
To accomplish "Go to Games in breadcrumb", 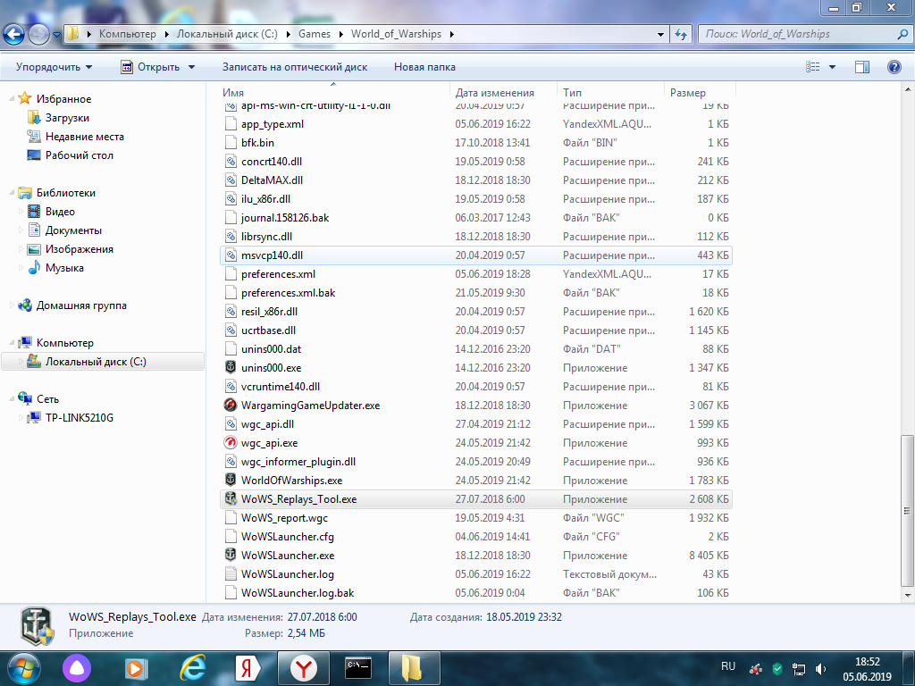I will (x=315, y=34).
